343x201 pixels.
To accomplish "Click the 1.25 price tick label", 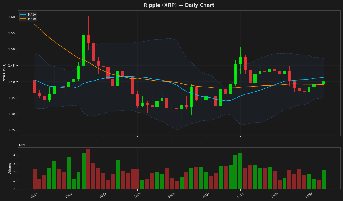I will (11, 130).
